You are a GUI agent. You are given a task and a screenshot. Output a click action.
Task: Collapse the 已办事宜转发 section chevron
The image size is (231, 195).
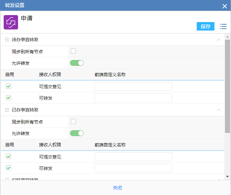[219, 110]
